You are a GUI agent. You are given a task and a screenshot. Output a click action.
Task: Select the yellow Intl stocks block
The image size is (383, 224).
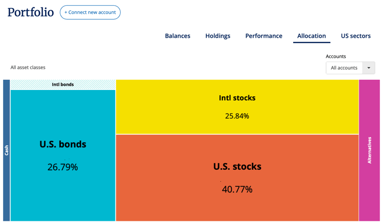[237, 106]
